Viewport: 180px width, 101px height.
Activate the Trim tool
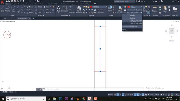coord(46,7)
